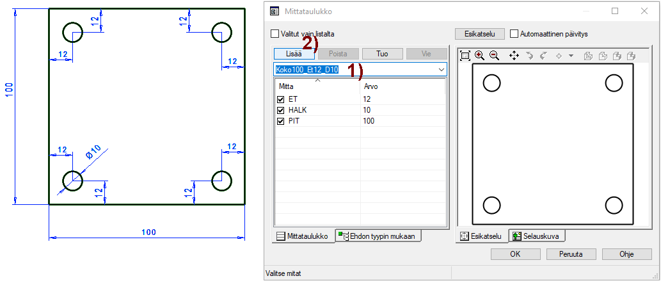Uncheck the PIT dimension checkbox
The width and height of the screenshot is (661, 283).
click(280, 121)
